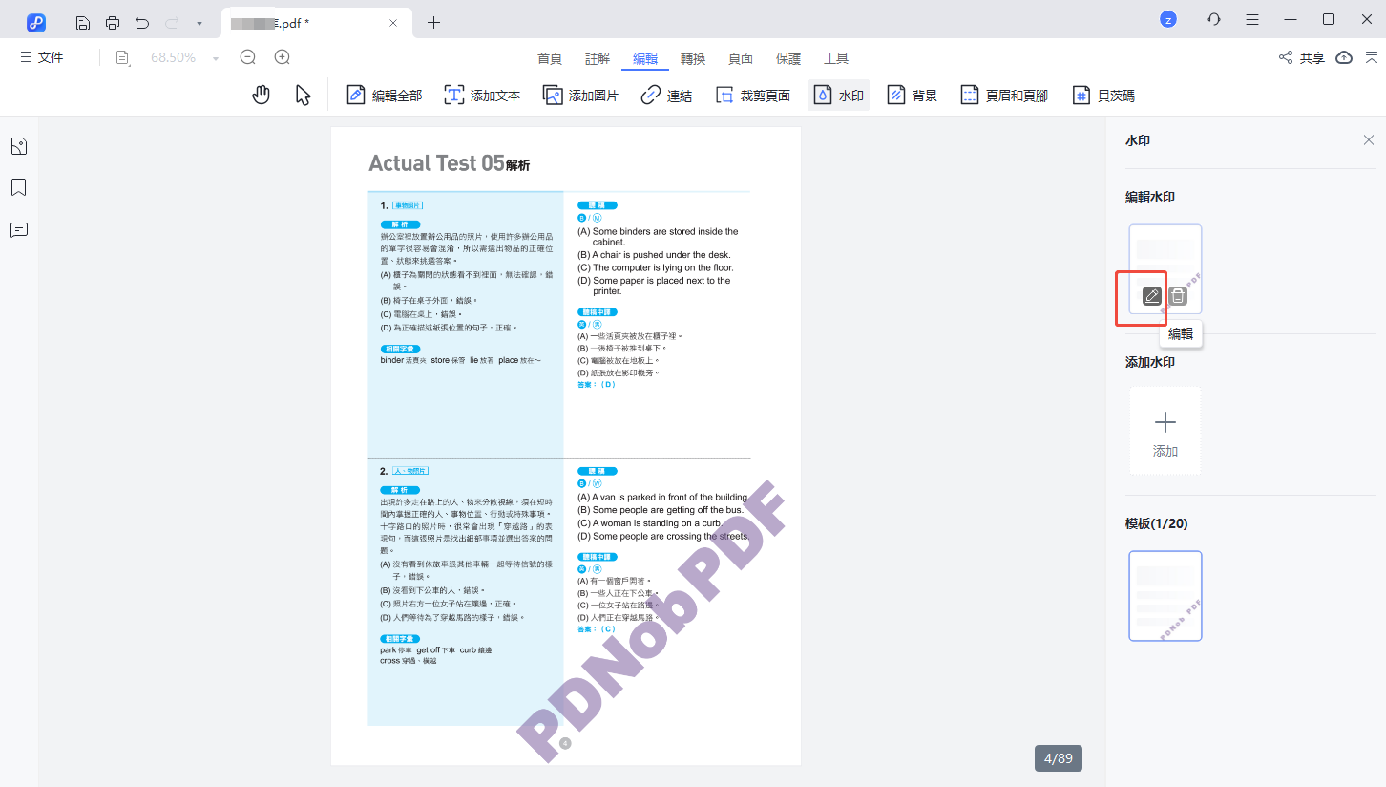The image size is (1386, 787).
Task: Switch to the 註解 tab
Action: click(x=598, y=58)
